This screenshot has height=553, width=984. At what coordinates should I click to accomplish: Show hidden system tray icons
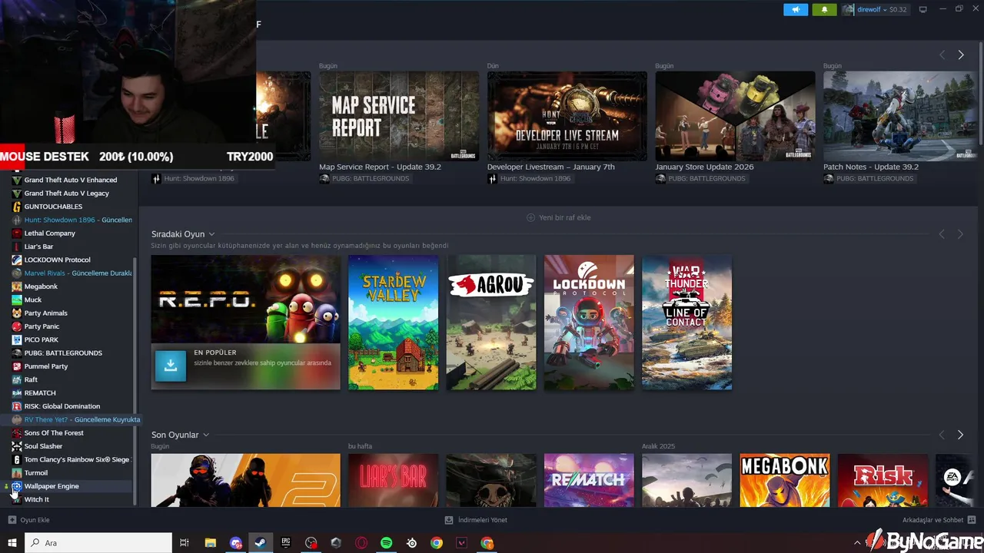pyautogui.click(x=858, y=543)
